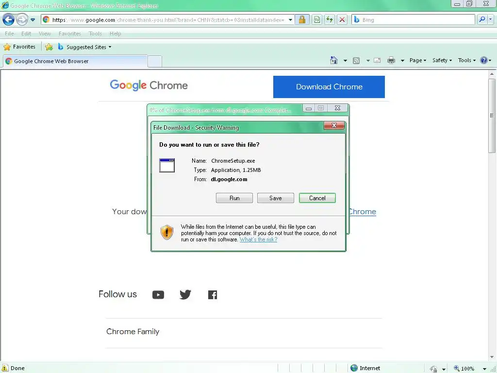Click the Forward navigation arrow

click(22, 19)
